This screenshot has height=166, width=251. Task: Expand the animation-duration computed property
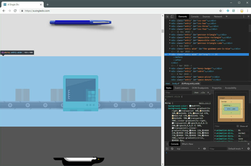click(215, 136)
